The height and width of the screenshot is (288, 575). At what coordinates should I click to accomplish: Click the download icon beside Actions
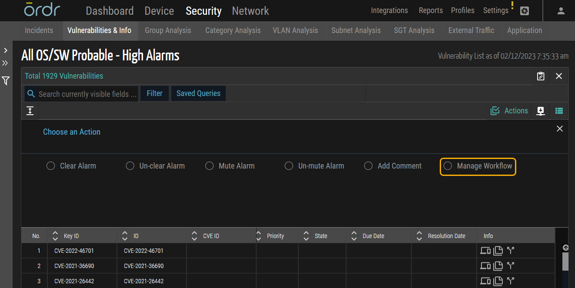pyautogui.click(x=541, y=111)
